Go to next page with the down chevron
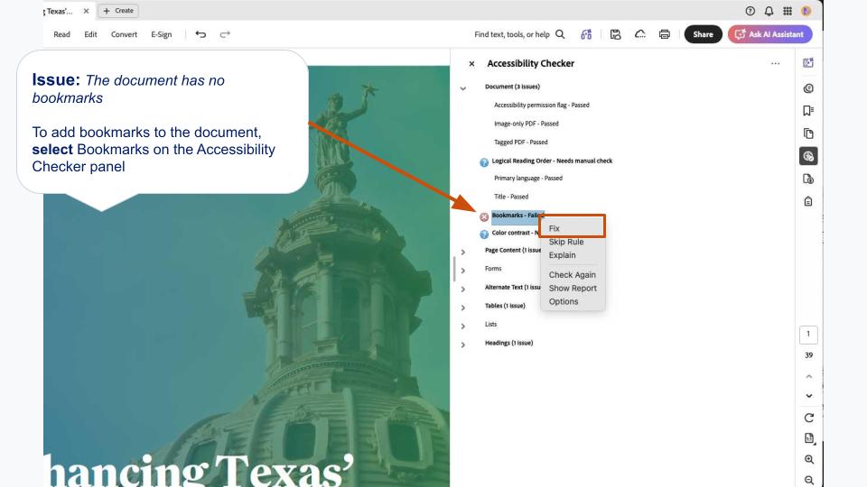This screenshot has width=867, height=487. pyautogui.click(x=809, y=396)
